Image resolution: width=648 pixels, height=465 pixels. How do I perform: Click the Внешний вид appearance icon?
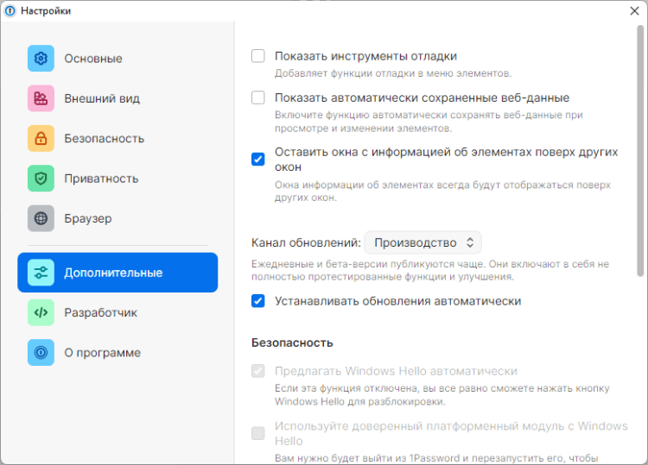pyautogui.click(x=41, y=98)
